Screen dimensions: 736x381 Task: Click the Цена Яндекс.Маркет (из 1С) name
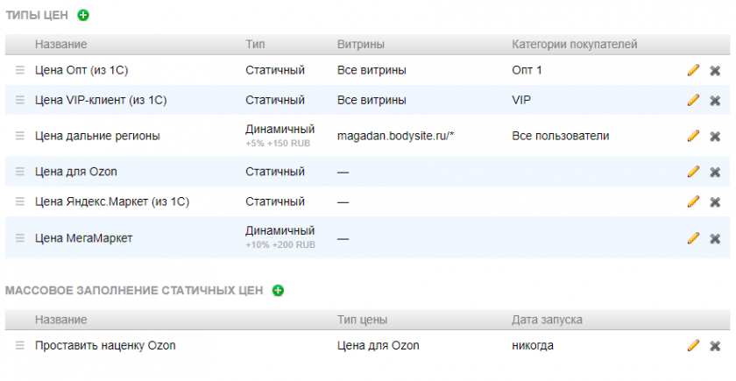coord(112,201)
